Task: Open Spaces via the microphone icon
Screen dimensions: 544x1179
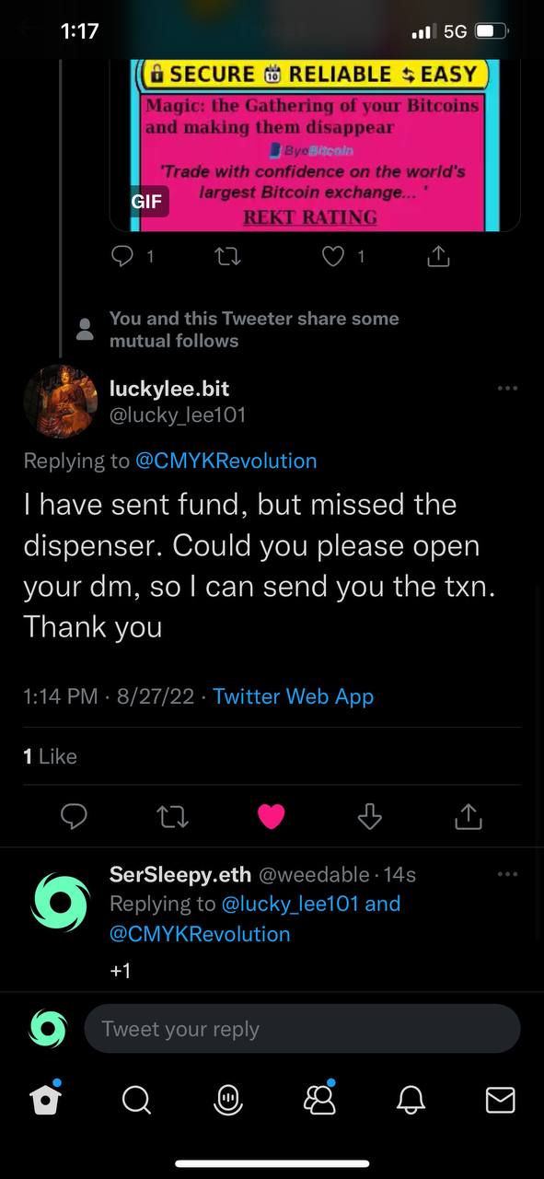Action: [227, 1099]
